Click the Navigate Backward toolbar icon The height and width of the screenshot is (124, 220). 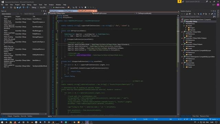click(x=4, y=8)
